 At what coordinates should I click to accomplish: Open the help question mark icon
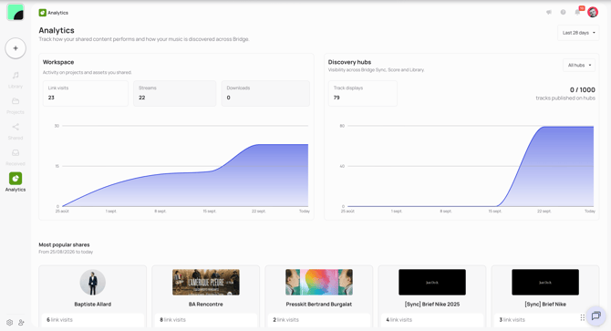tap(563, 12)
